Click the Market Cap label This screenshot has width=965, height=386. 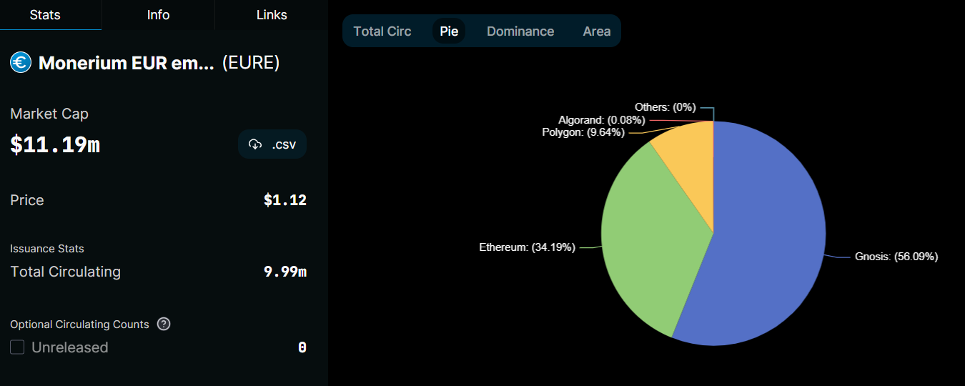(49, 114)
